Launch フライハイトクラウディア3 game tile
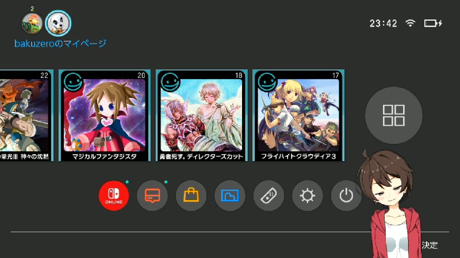The width and height of the screenshot is (460, 258). click(298, 115)
